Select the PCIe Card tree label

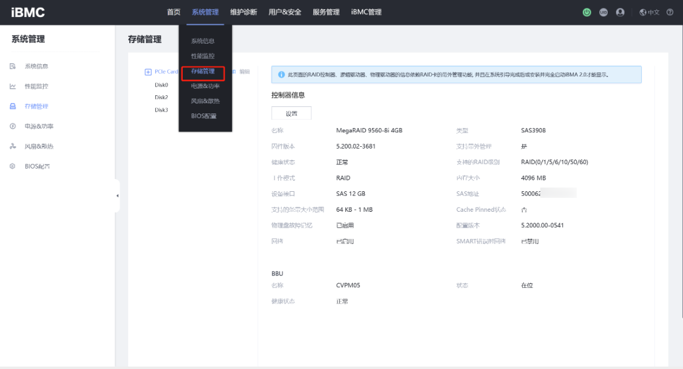tap(166, 72)
